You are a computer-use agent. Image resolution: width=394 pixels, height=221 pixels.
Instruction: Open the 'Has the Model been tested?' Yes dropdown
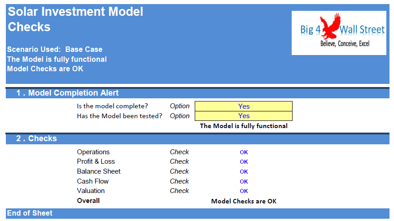pyautogui.click(x=243, y=116)
